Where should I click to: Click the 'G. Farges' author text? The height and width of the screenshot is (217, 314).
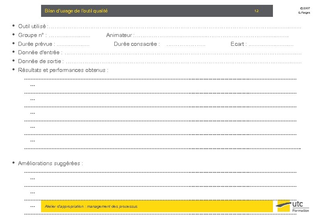[x=304, y=12]
